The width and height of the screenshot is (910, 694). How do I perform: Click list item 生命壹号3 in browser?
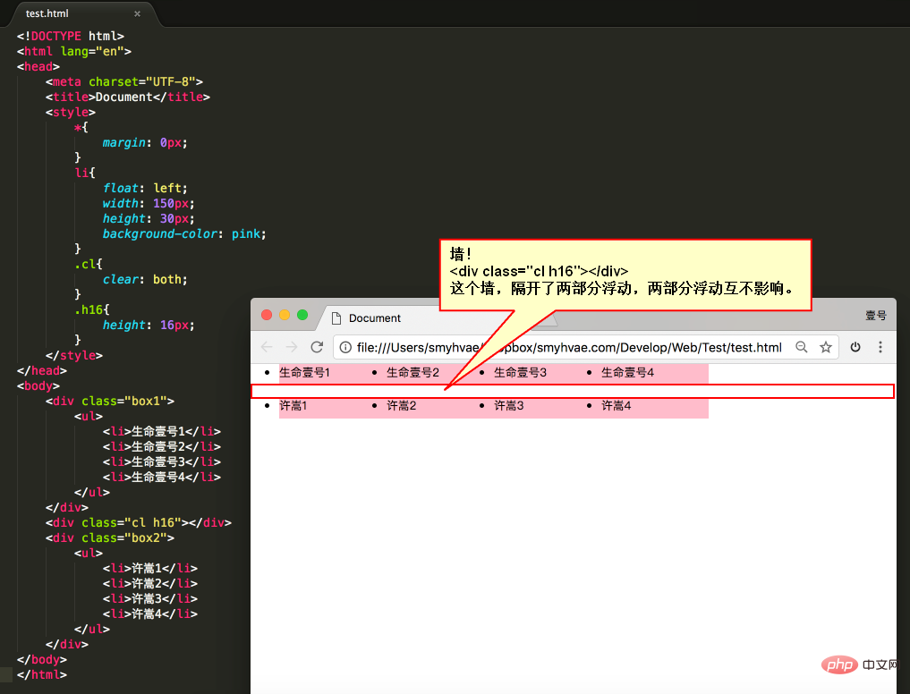(x=520, y=373)
